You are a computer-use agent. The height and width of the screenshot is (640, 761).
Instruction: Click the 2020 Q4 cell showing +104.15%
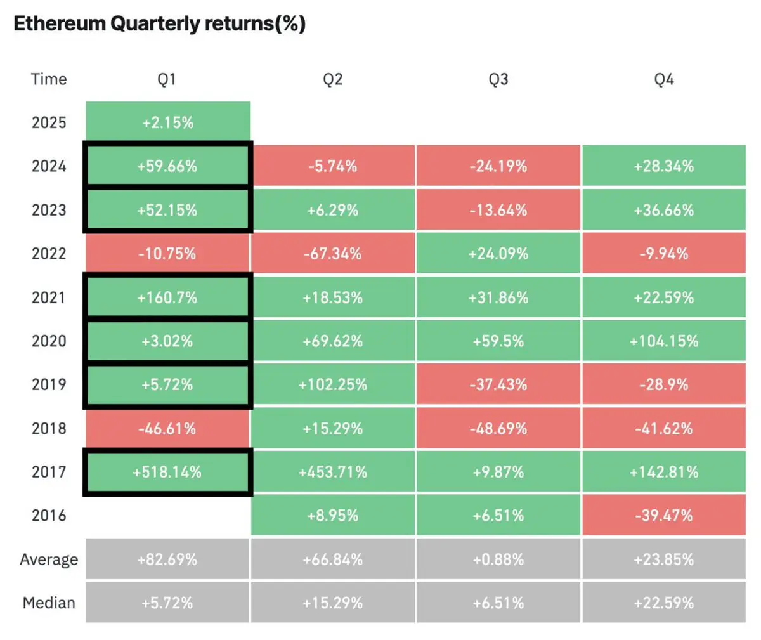coord(664,341)
